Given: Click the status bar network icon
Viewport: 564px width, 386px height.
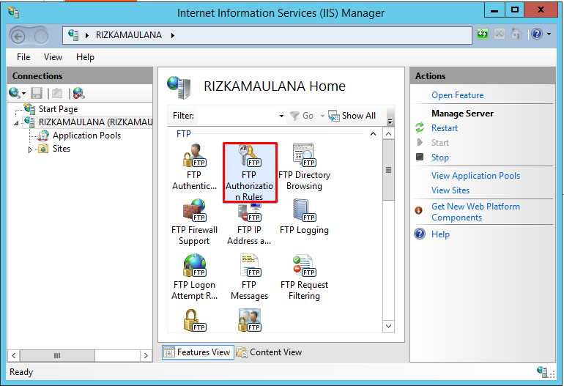Looking at the screenshot, I should tap(543, 371).
